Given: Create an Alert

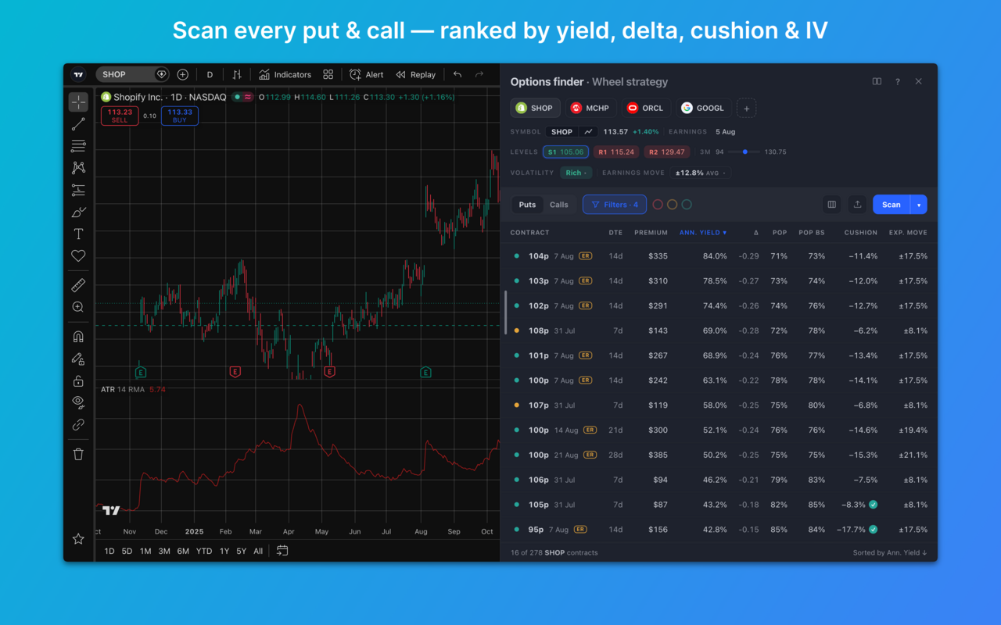Looking at the screenshot, I should [x=367, y=74].
